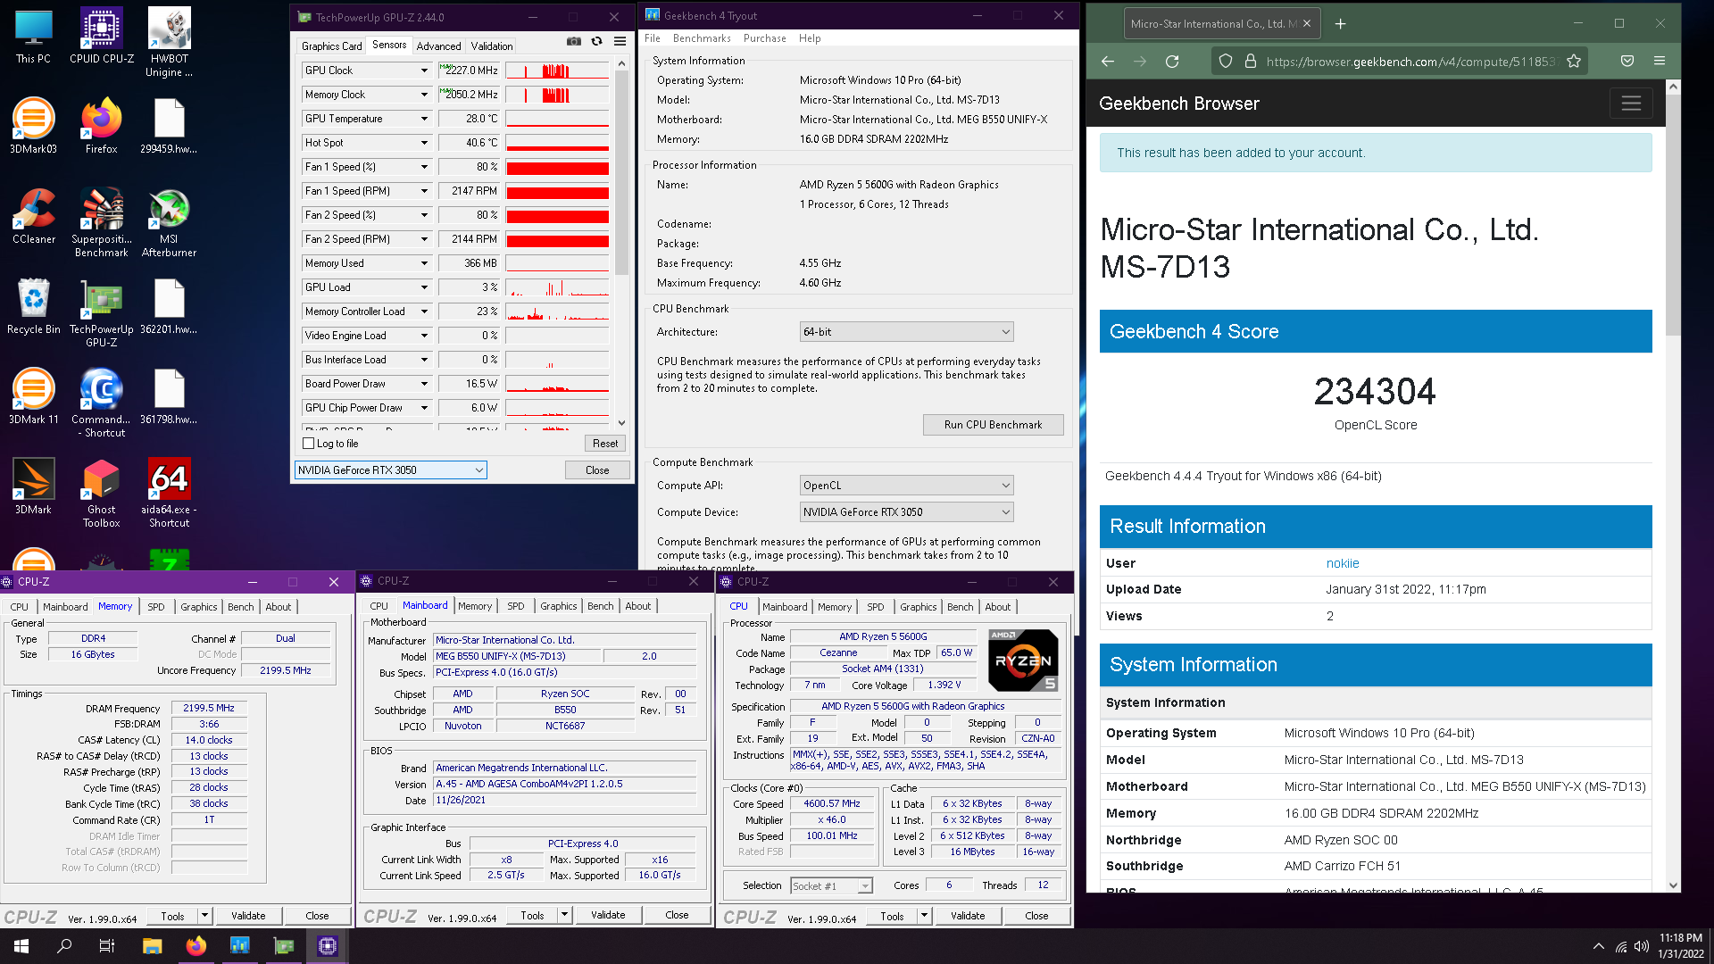Launch 3DMark03 from the desktop
This screenshot has height=964, width=1714.
[33, 127]
